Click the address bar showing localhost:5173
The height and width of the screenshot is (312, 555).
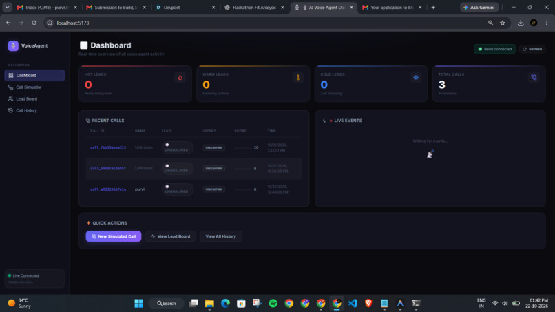pos(266,23)
